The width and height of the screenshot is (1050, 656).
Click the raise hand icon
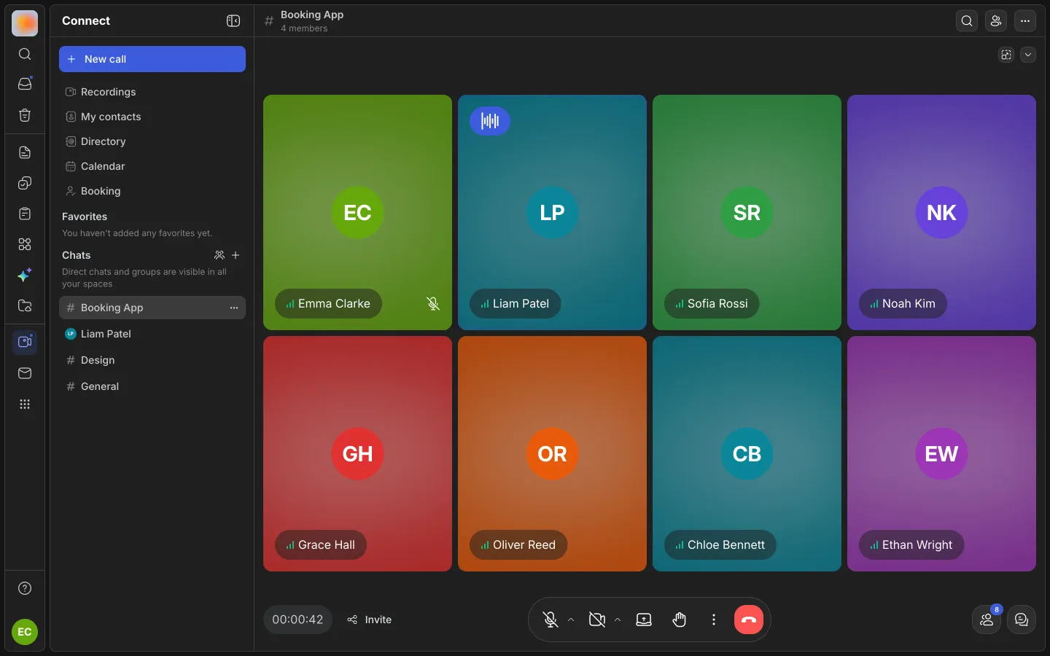coord(680,620)
